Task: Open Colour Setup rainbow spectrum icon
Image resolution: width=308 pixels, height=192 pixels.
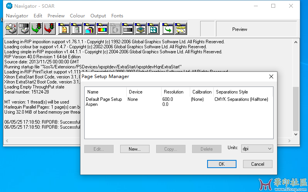Action: pos(102,29)
